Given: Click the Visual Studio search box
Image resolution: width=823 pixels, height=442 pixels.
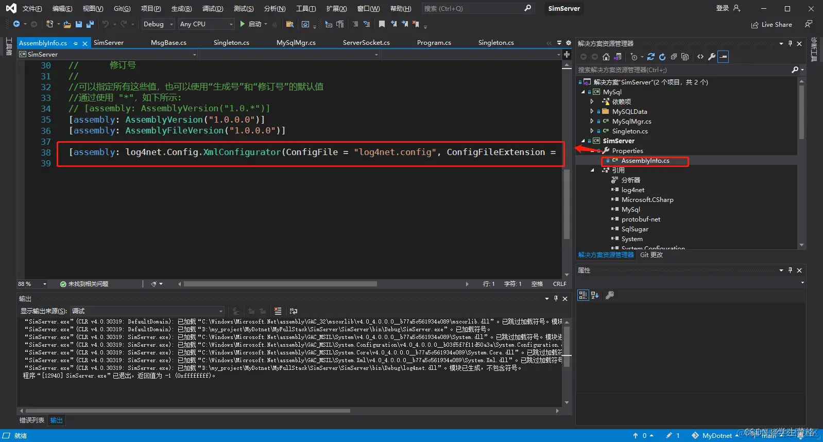Looking at the screenshot, I should coord(477,8).
